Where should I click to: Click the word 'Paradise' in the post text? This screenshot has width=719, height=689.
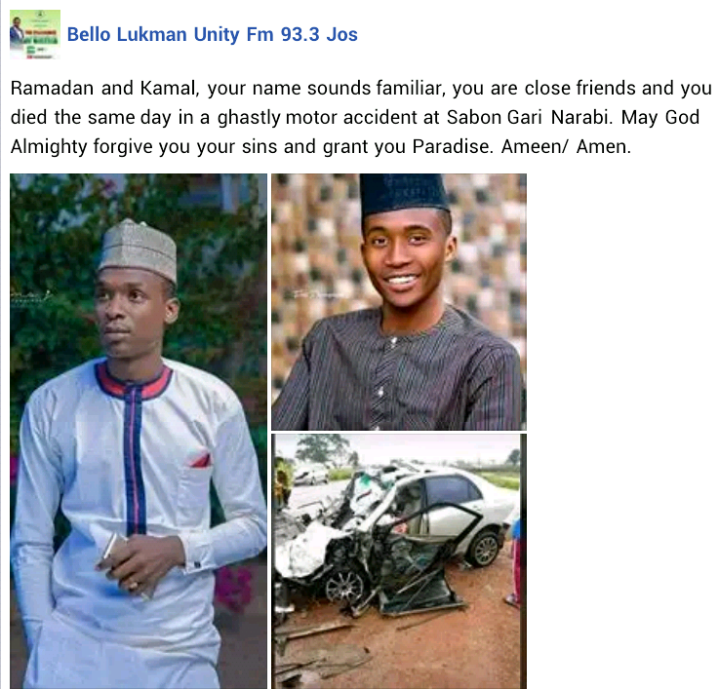(450, 147)
